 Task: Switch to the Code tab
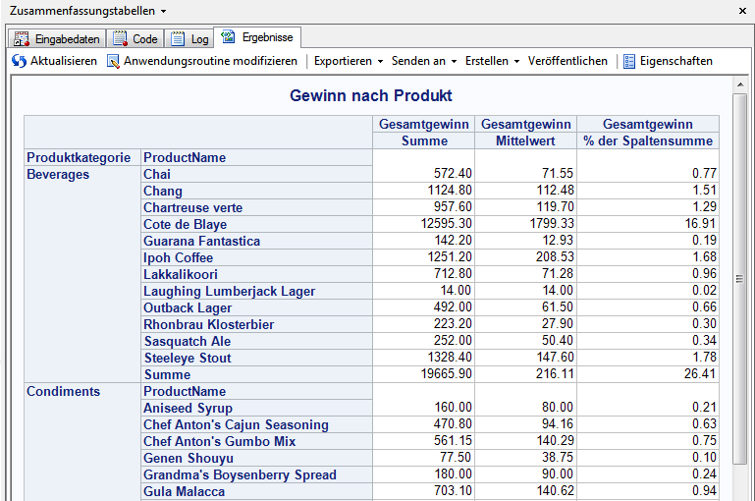[x=135, y=38]
